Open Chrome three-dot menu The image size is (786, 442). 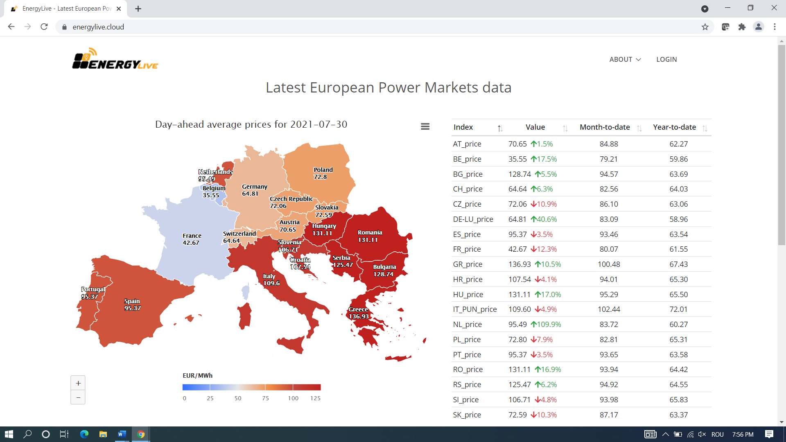(775, 27)
